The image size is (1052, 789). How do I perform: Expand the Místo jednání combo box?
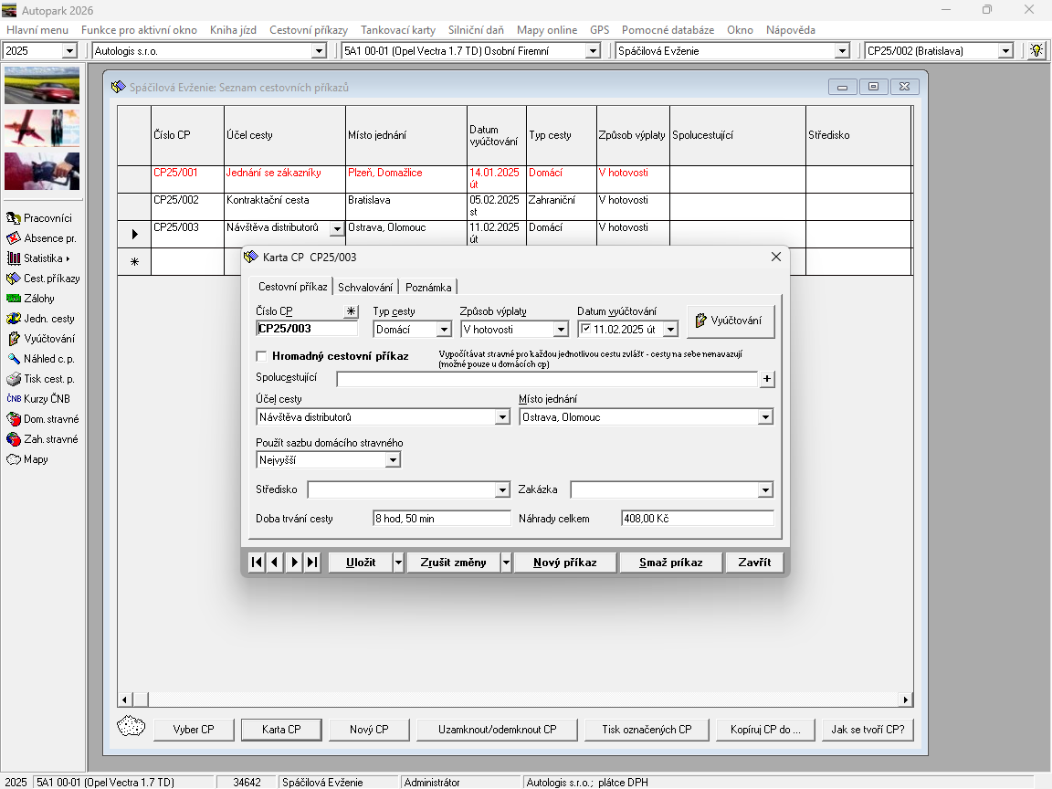765,417
